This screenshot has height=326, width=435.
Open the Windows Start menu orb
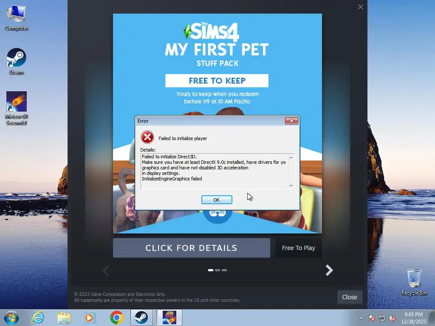coord(11,318)
